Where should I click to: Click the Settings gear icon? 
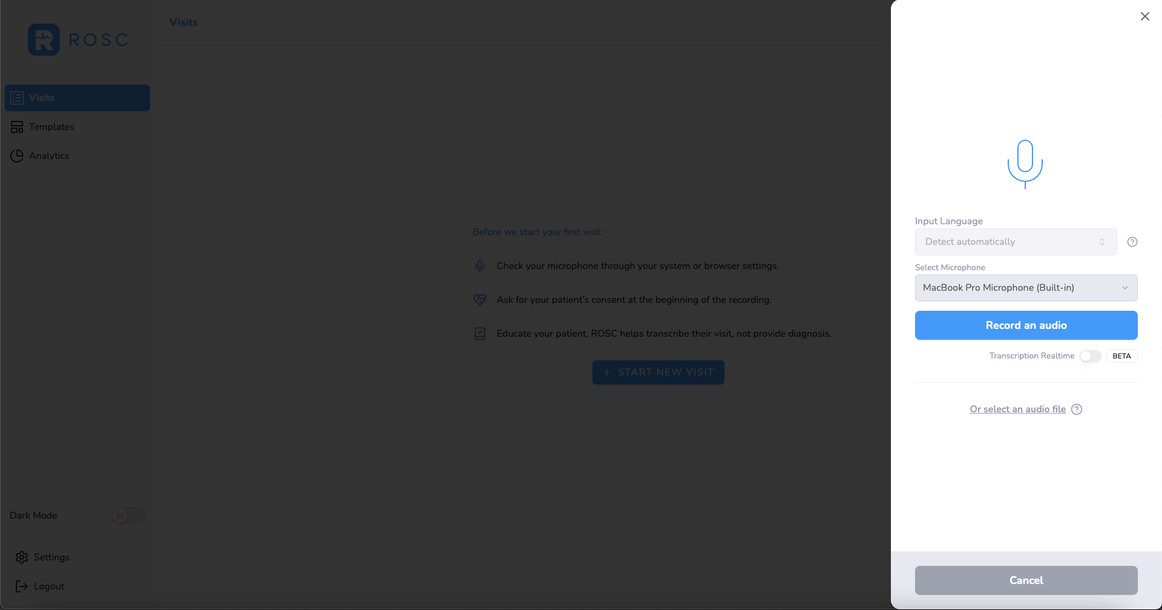tap(22, 557)
